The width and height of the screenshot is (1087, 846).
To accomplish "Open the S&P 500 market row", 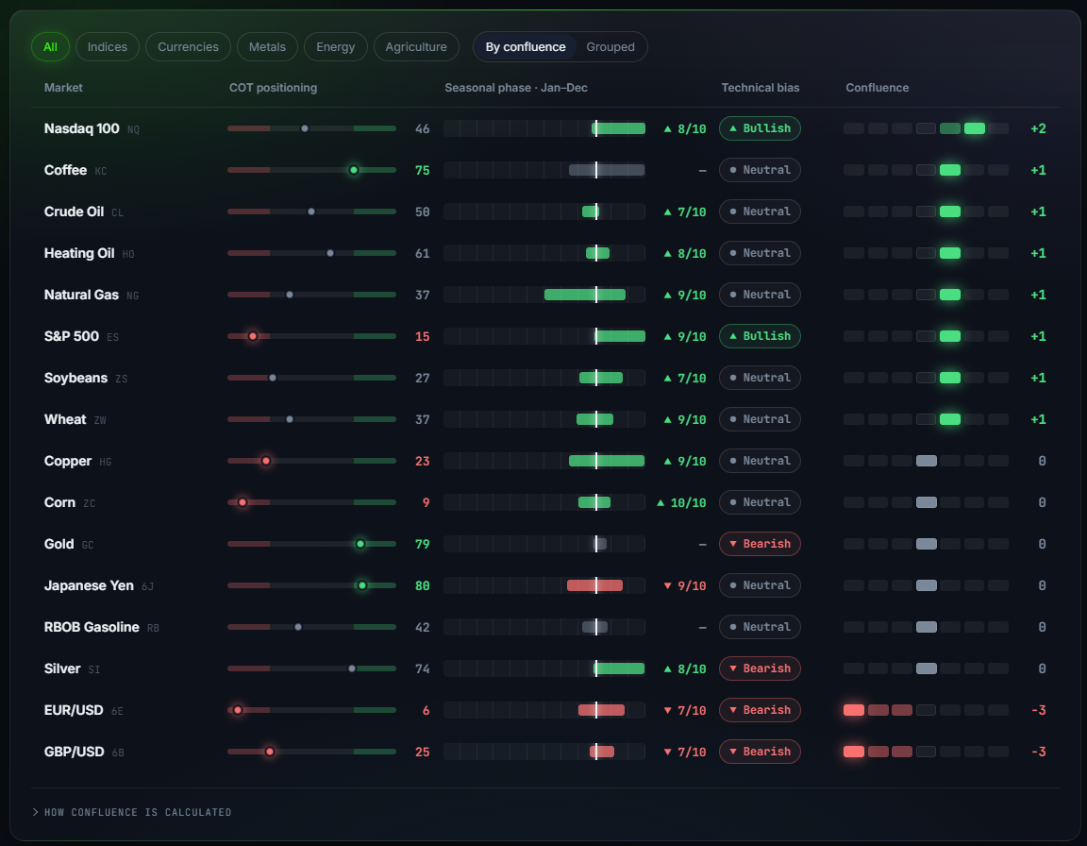I will click(x=544, y=336).
